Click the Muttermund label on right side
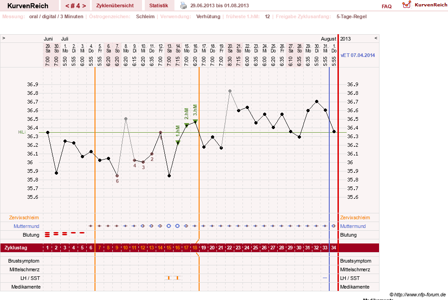 [353, 226]
